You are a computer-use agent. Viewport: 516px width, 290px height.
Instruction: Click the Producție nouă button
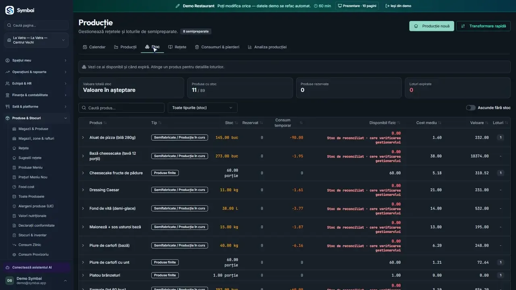432,26
